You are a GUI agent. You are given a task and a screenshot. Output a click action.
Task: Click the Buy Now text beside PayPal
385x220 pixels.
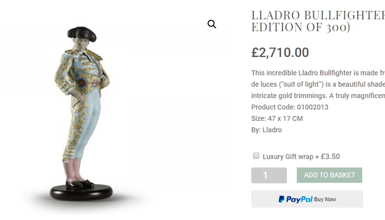point(325,199)
